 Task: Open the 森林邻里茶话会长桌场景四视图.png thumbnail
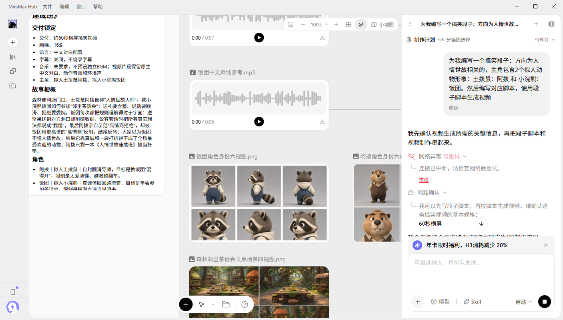tap(259, 292)
